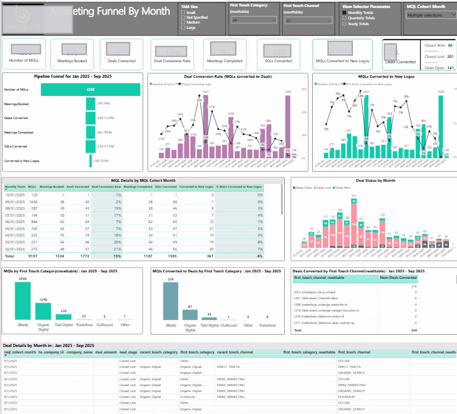Viewport: 457px width, 414px height.
Task: Check the Medium TAM Size checkbox
Action: click(183, 22)
